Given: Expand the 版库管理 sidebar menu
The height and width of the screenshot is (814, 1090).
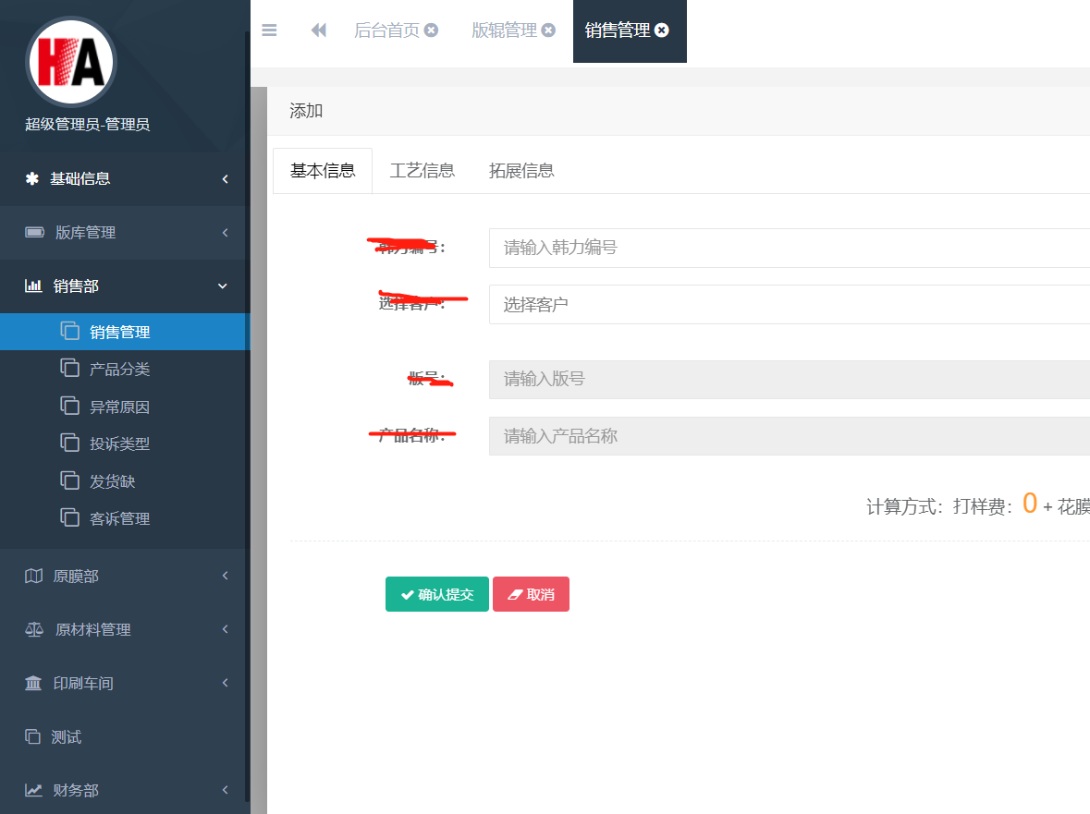Looking at the screenshot, I should 125,233.
